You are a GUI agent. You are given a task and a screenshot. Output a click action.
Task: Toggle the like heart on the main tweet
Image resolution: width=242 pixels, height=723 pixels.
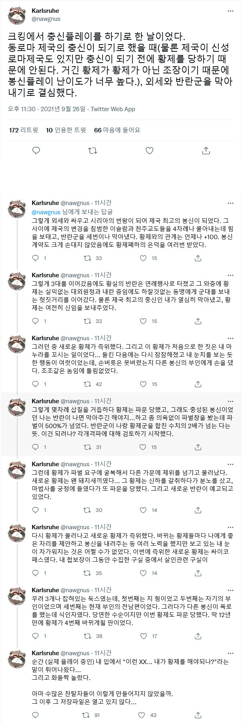149,150
